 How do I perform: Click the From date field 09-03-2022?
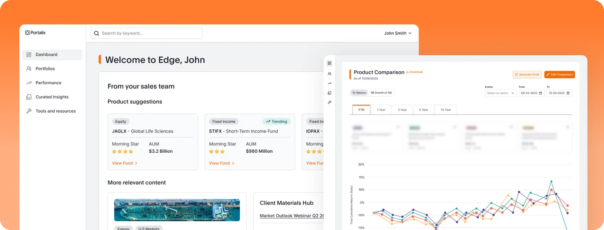[532, 93]
